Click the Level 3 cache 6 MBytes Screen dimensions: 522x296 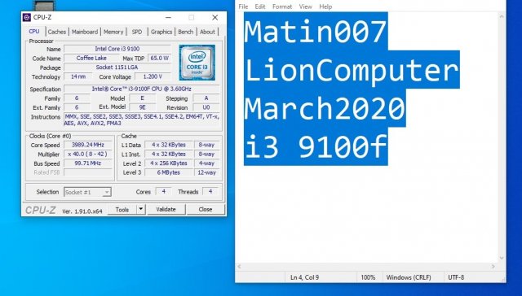pos(169,172)
